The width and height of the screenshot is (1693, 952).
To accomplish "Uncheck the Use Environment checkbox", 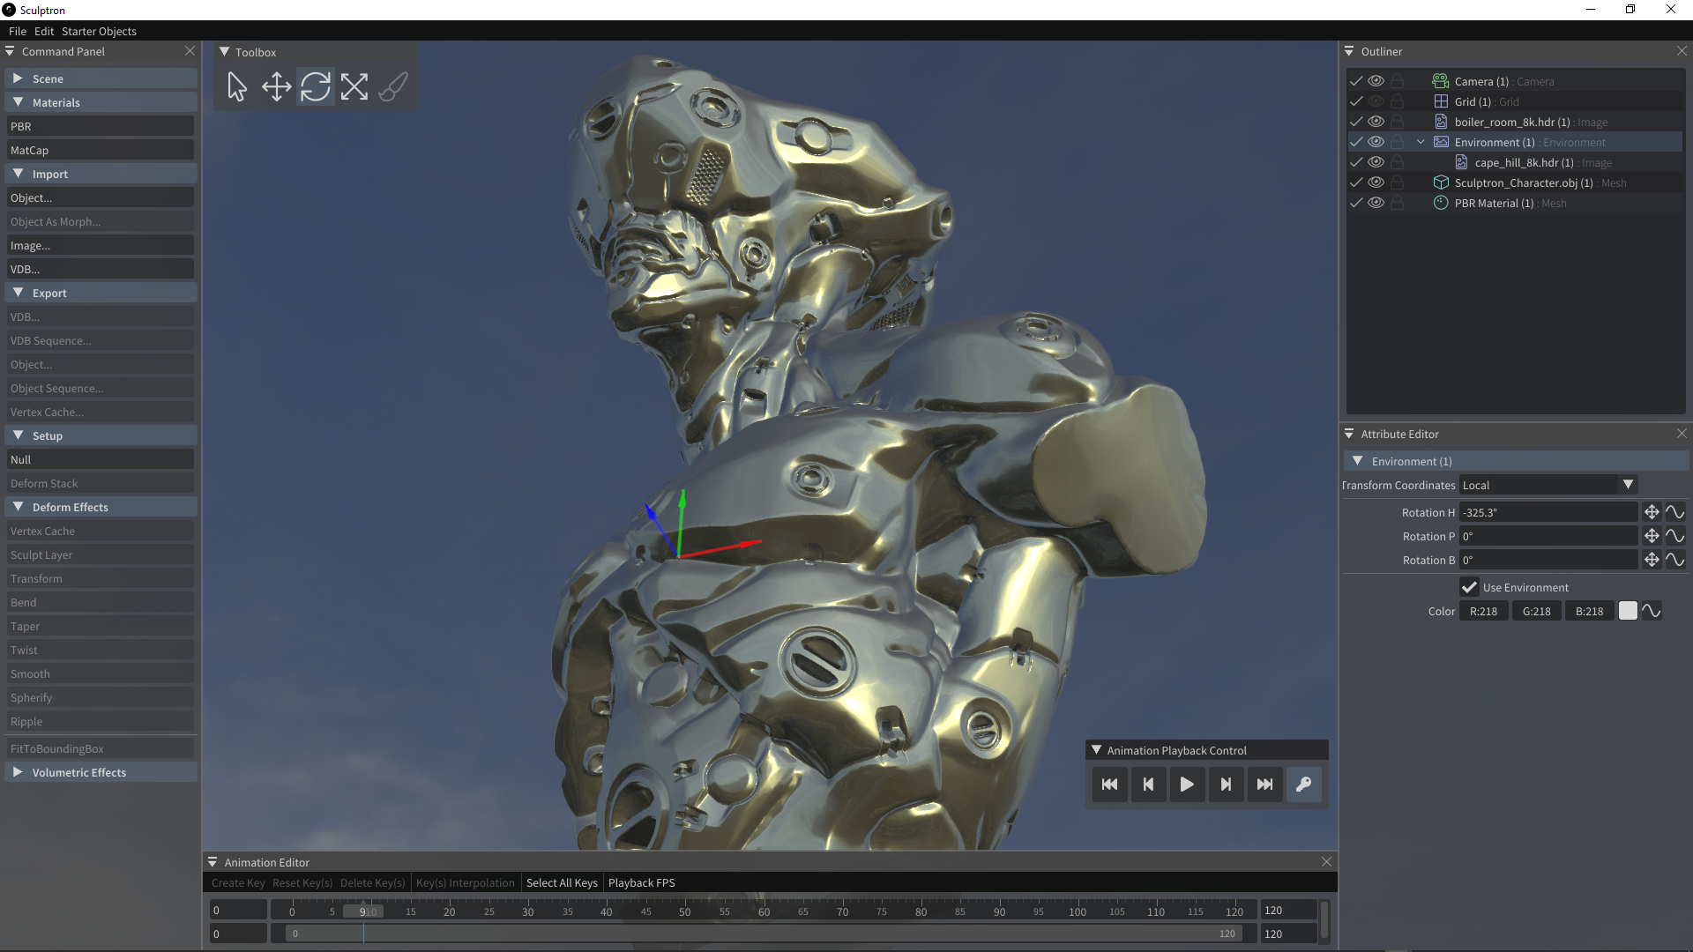I will 1469,587.
